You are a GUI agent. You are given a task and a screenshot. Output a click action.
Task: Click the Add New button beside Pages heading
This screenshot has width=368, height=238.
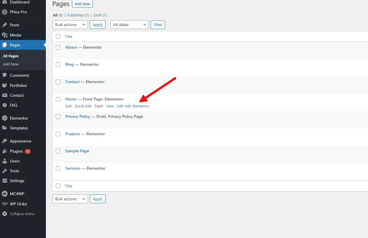(x=82, y=4)
